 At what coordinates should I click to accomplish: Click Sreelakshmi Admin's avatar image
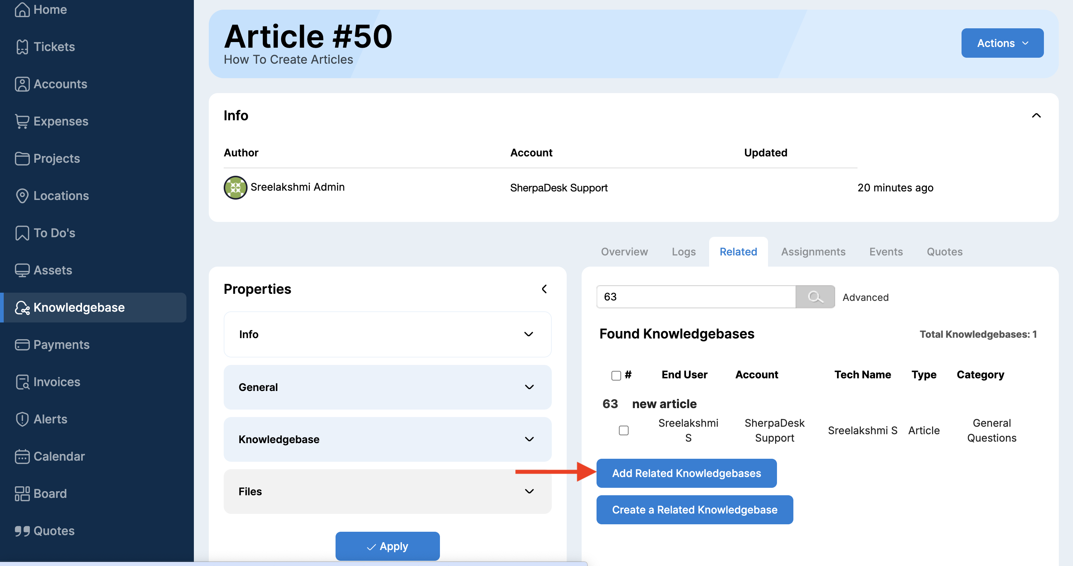coord(235,188)
